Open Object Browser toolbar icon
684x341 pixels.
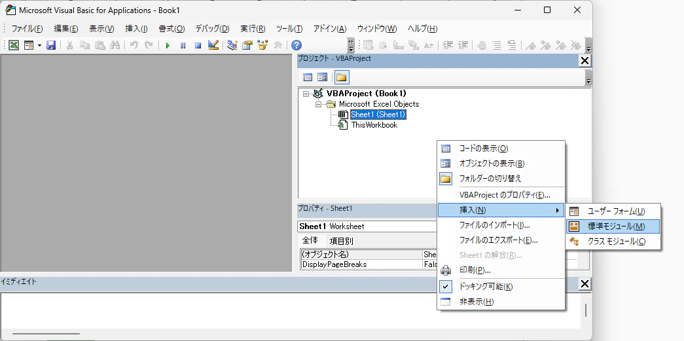(x=262, y=45)
